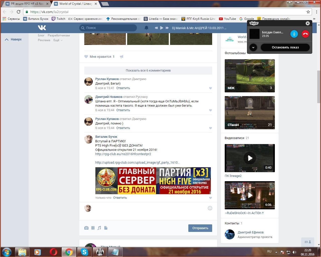Attach audio with the music note icon
This screenshot has width=321, height=257.
99,228
